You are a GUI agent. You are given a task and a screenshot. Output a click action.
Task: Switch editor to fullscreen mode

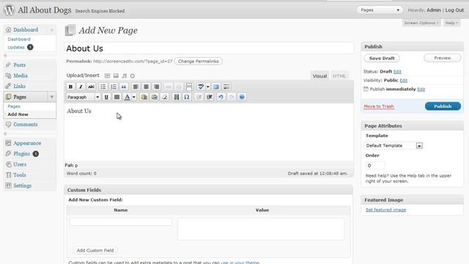[x=216, y=87]
